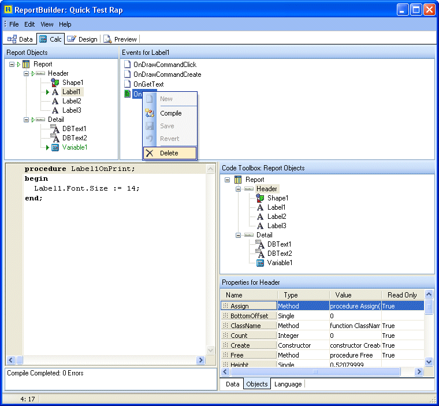Select the Objects tab in Code Toolbox

257,384
